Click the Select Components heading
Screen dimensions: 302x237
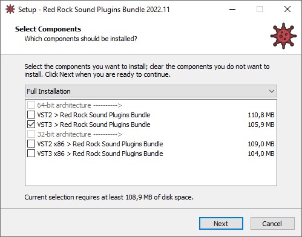(x=48, y=29)
